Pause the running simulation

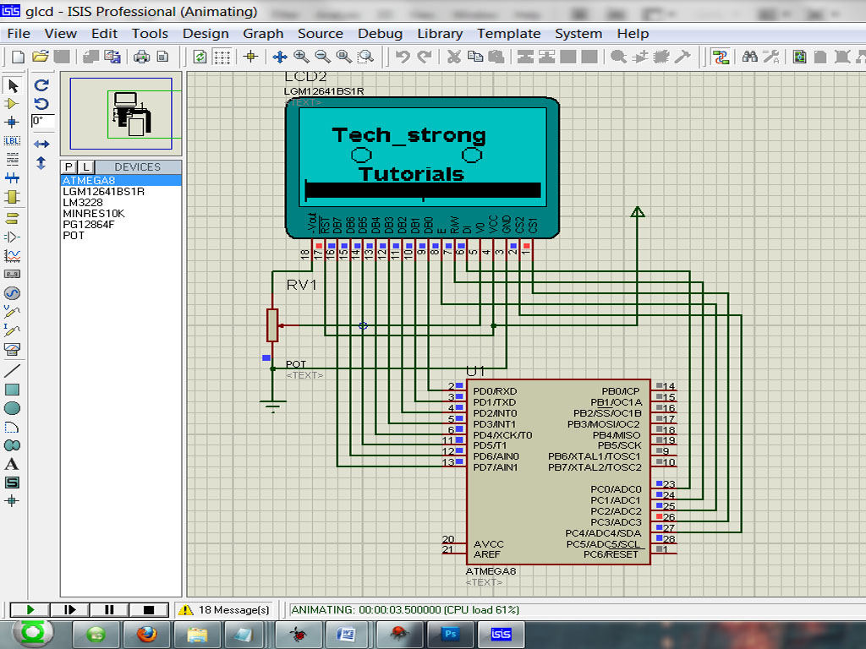click(109, 609)
